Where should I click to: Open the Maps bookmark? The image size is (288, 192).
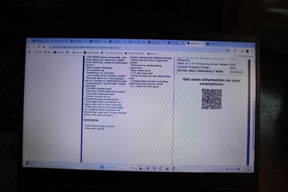pos(48,52)
